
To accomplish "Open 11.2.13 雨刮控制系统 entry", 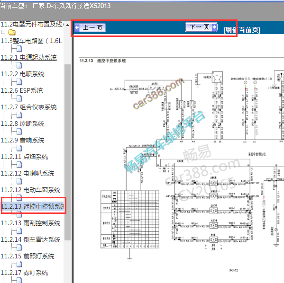I will click(30, 223).
